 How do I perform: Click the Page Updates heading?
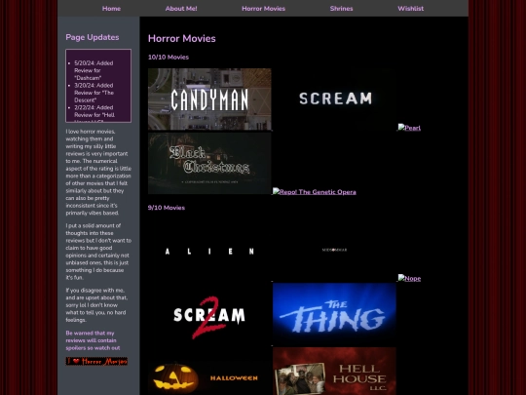click(93, 37)
